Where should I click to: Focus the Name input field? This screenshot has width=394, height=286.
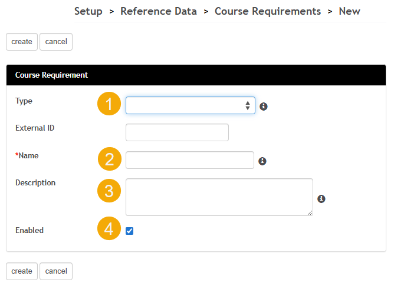(x=190, y=160)
